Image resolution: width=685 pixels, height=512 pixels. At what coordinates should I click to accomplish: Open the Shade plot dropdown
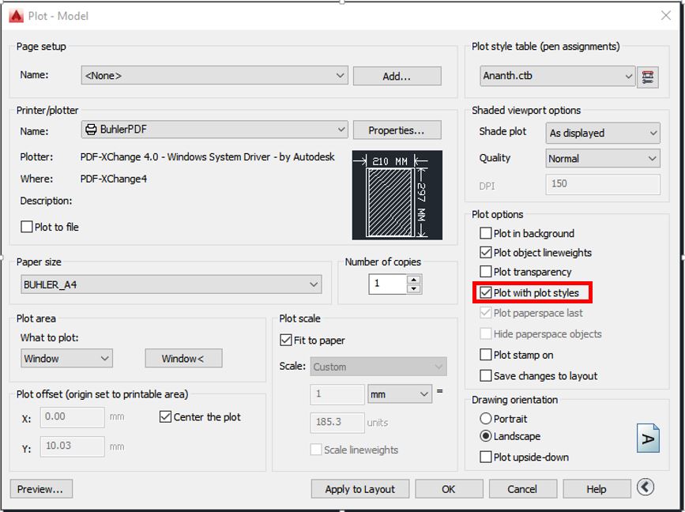(654, 133)
